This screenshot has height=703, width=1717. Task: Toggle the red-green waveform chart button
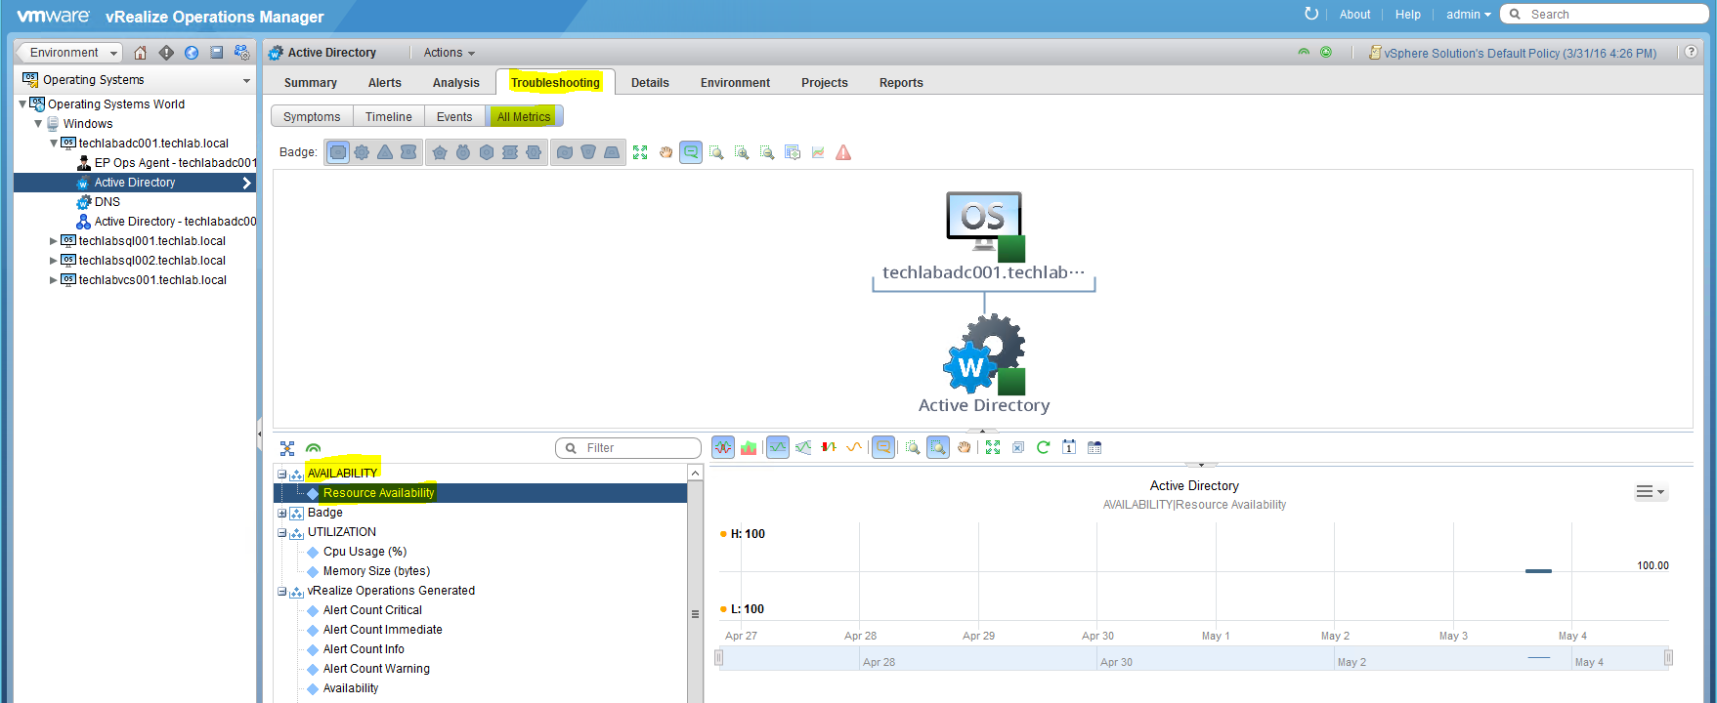pyautogui.click(x=723, y=447)
